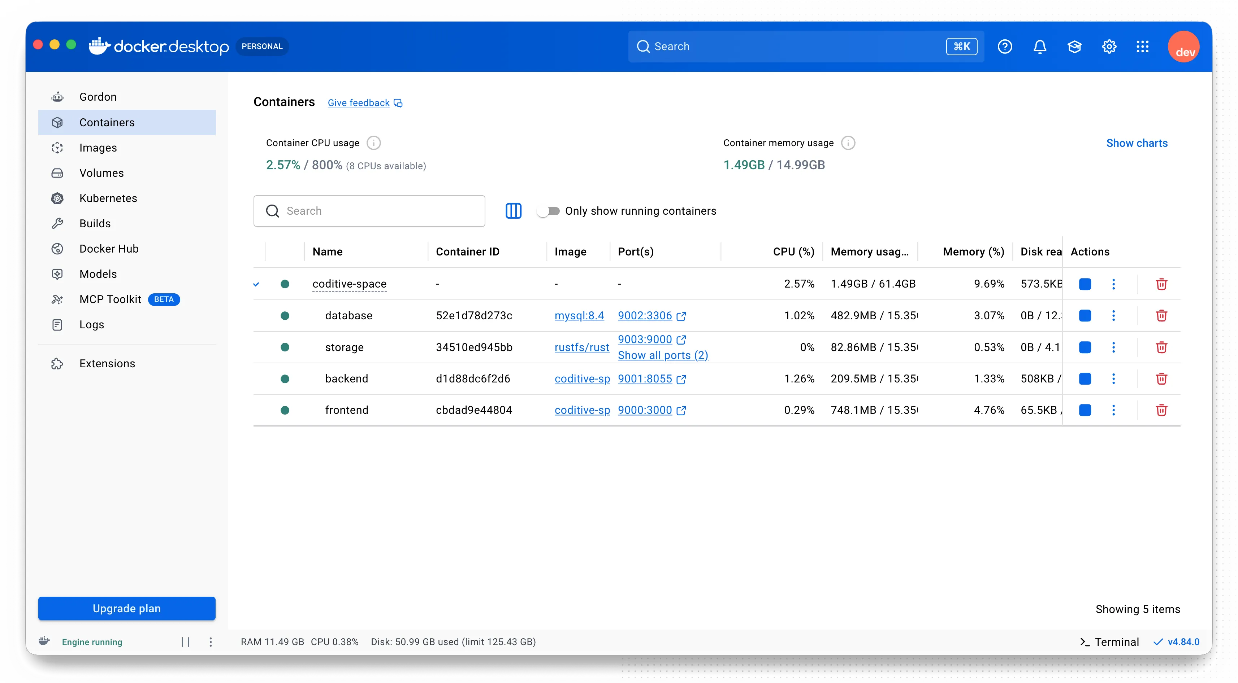1238x683 pixels.
Task: Open engine options menu in footer
Action: point(211,642)
